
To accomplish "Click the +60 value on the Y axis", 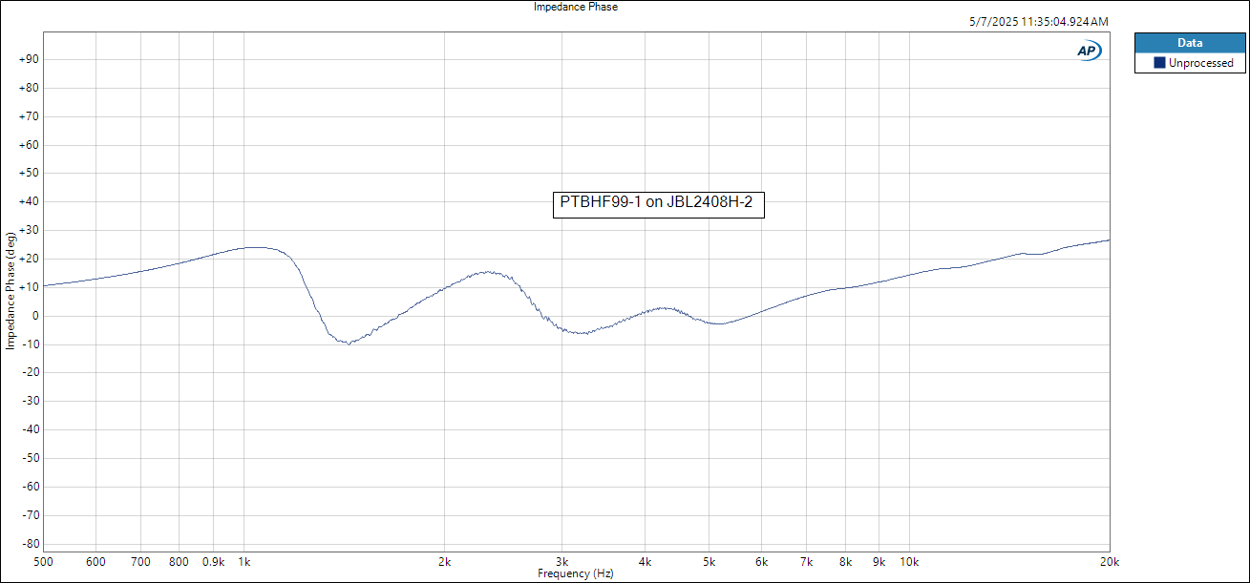I will (x=28, y=145).
